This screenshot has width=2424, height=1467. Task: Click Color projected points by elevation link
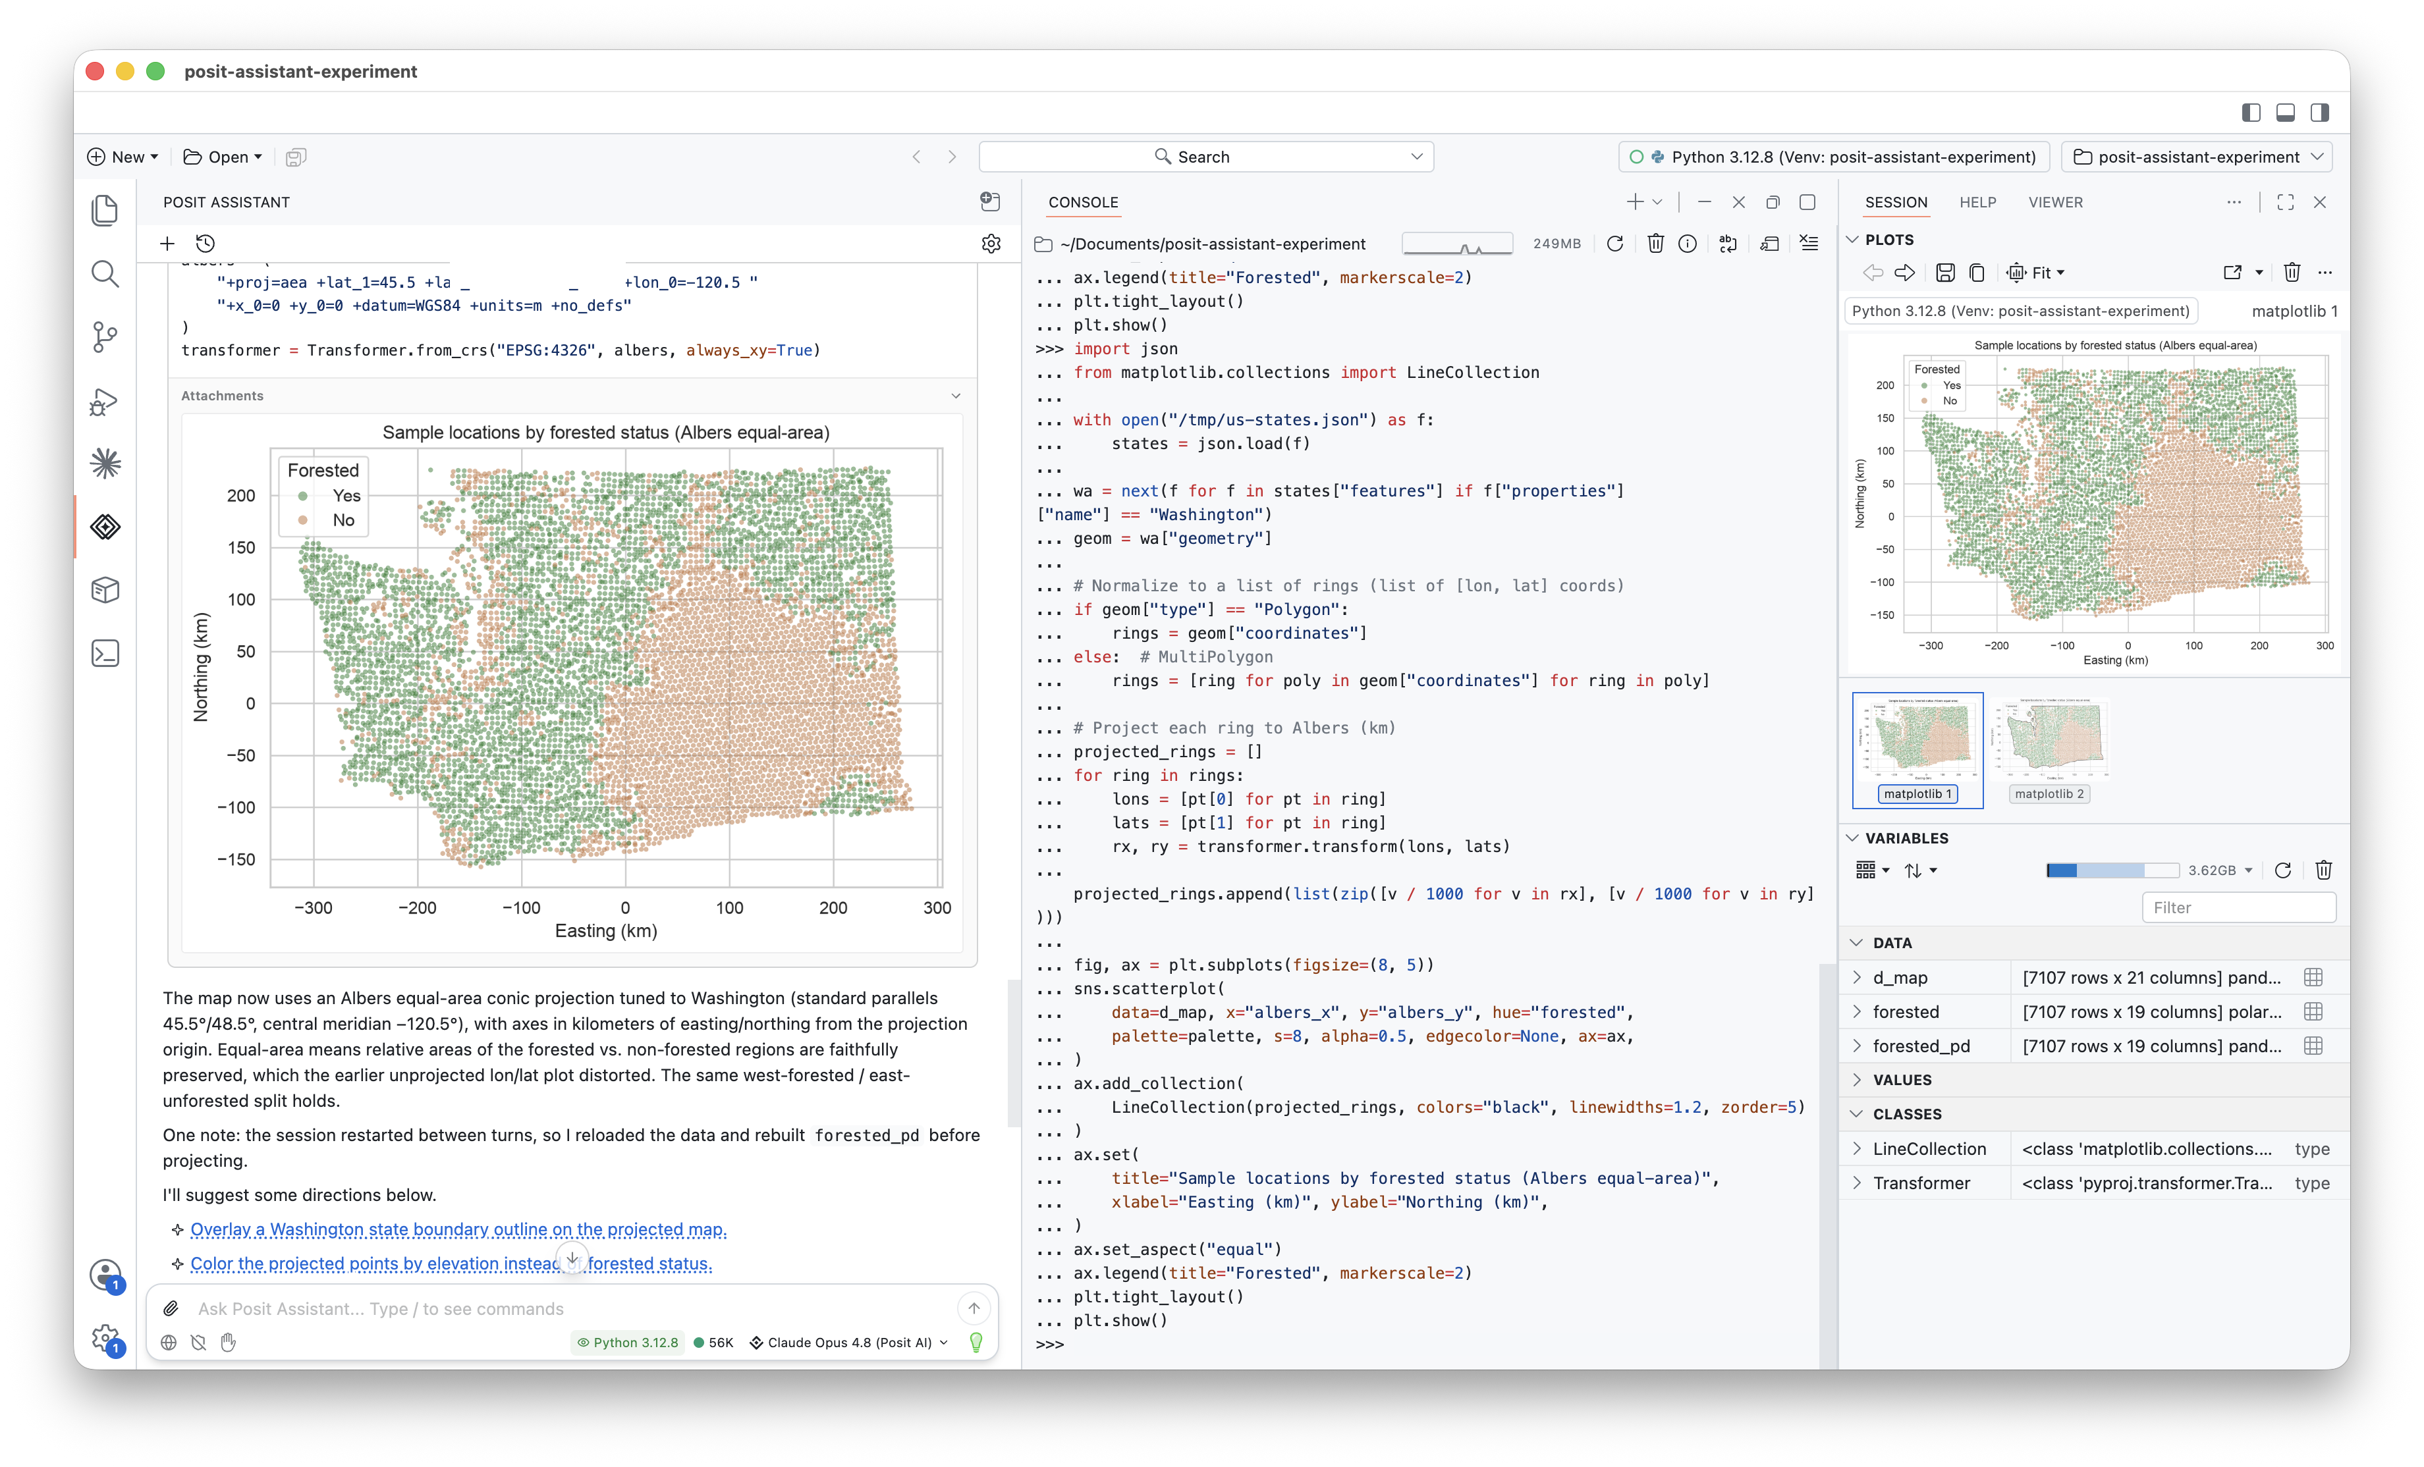click(451, 1264)
